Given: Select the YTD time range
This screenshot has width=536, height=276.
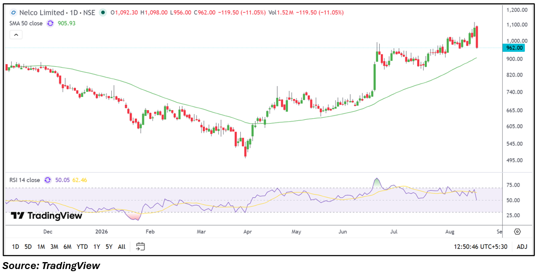Looking at the screenshot, I should pyautogui.click(x=82, y=247).
